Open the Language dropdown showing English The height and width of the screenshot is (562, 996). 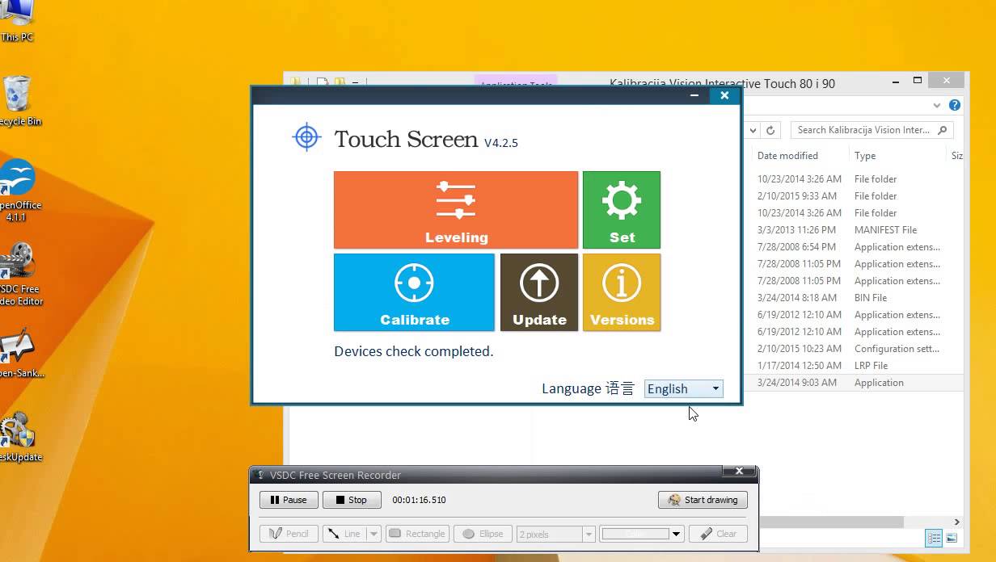pyautogui.click(x=684, y=388)
